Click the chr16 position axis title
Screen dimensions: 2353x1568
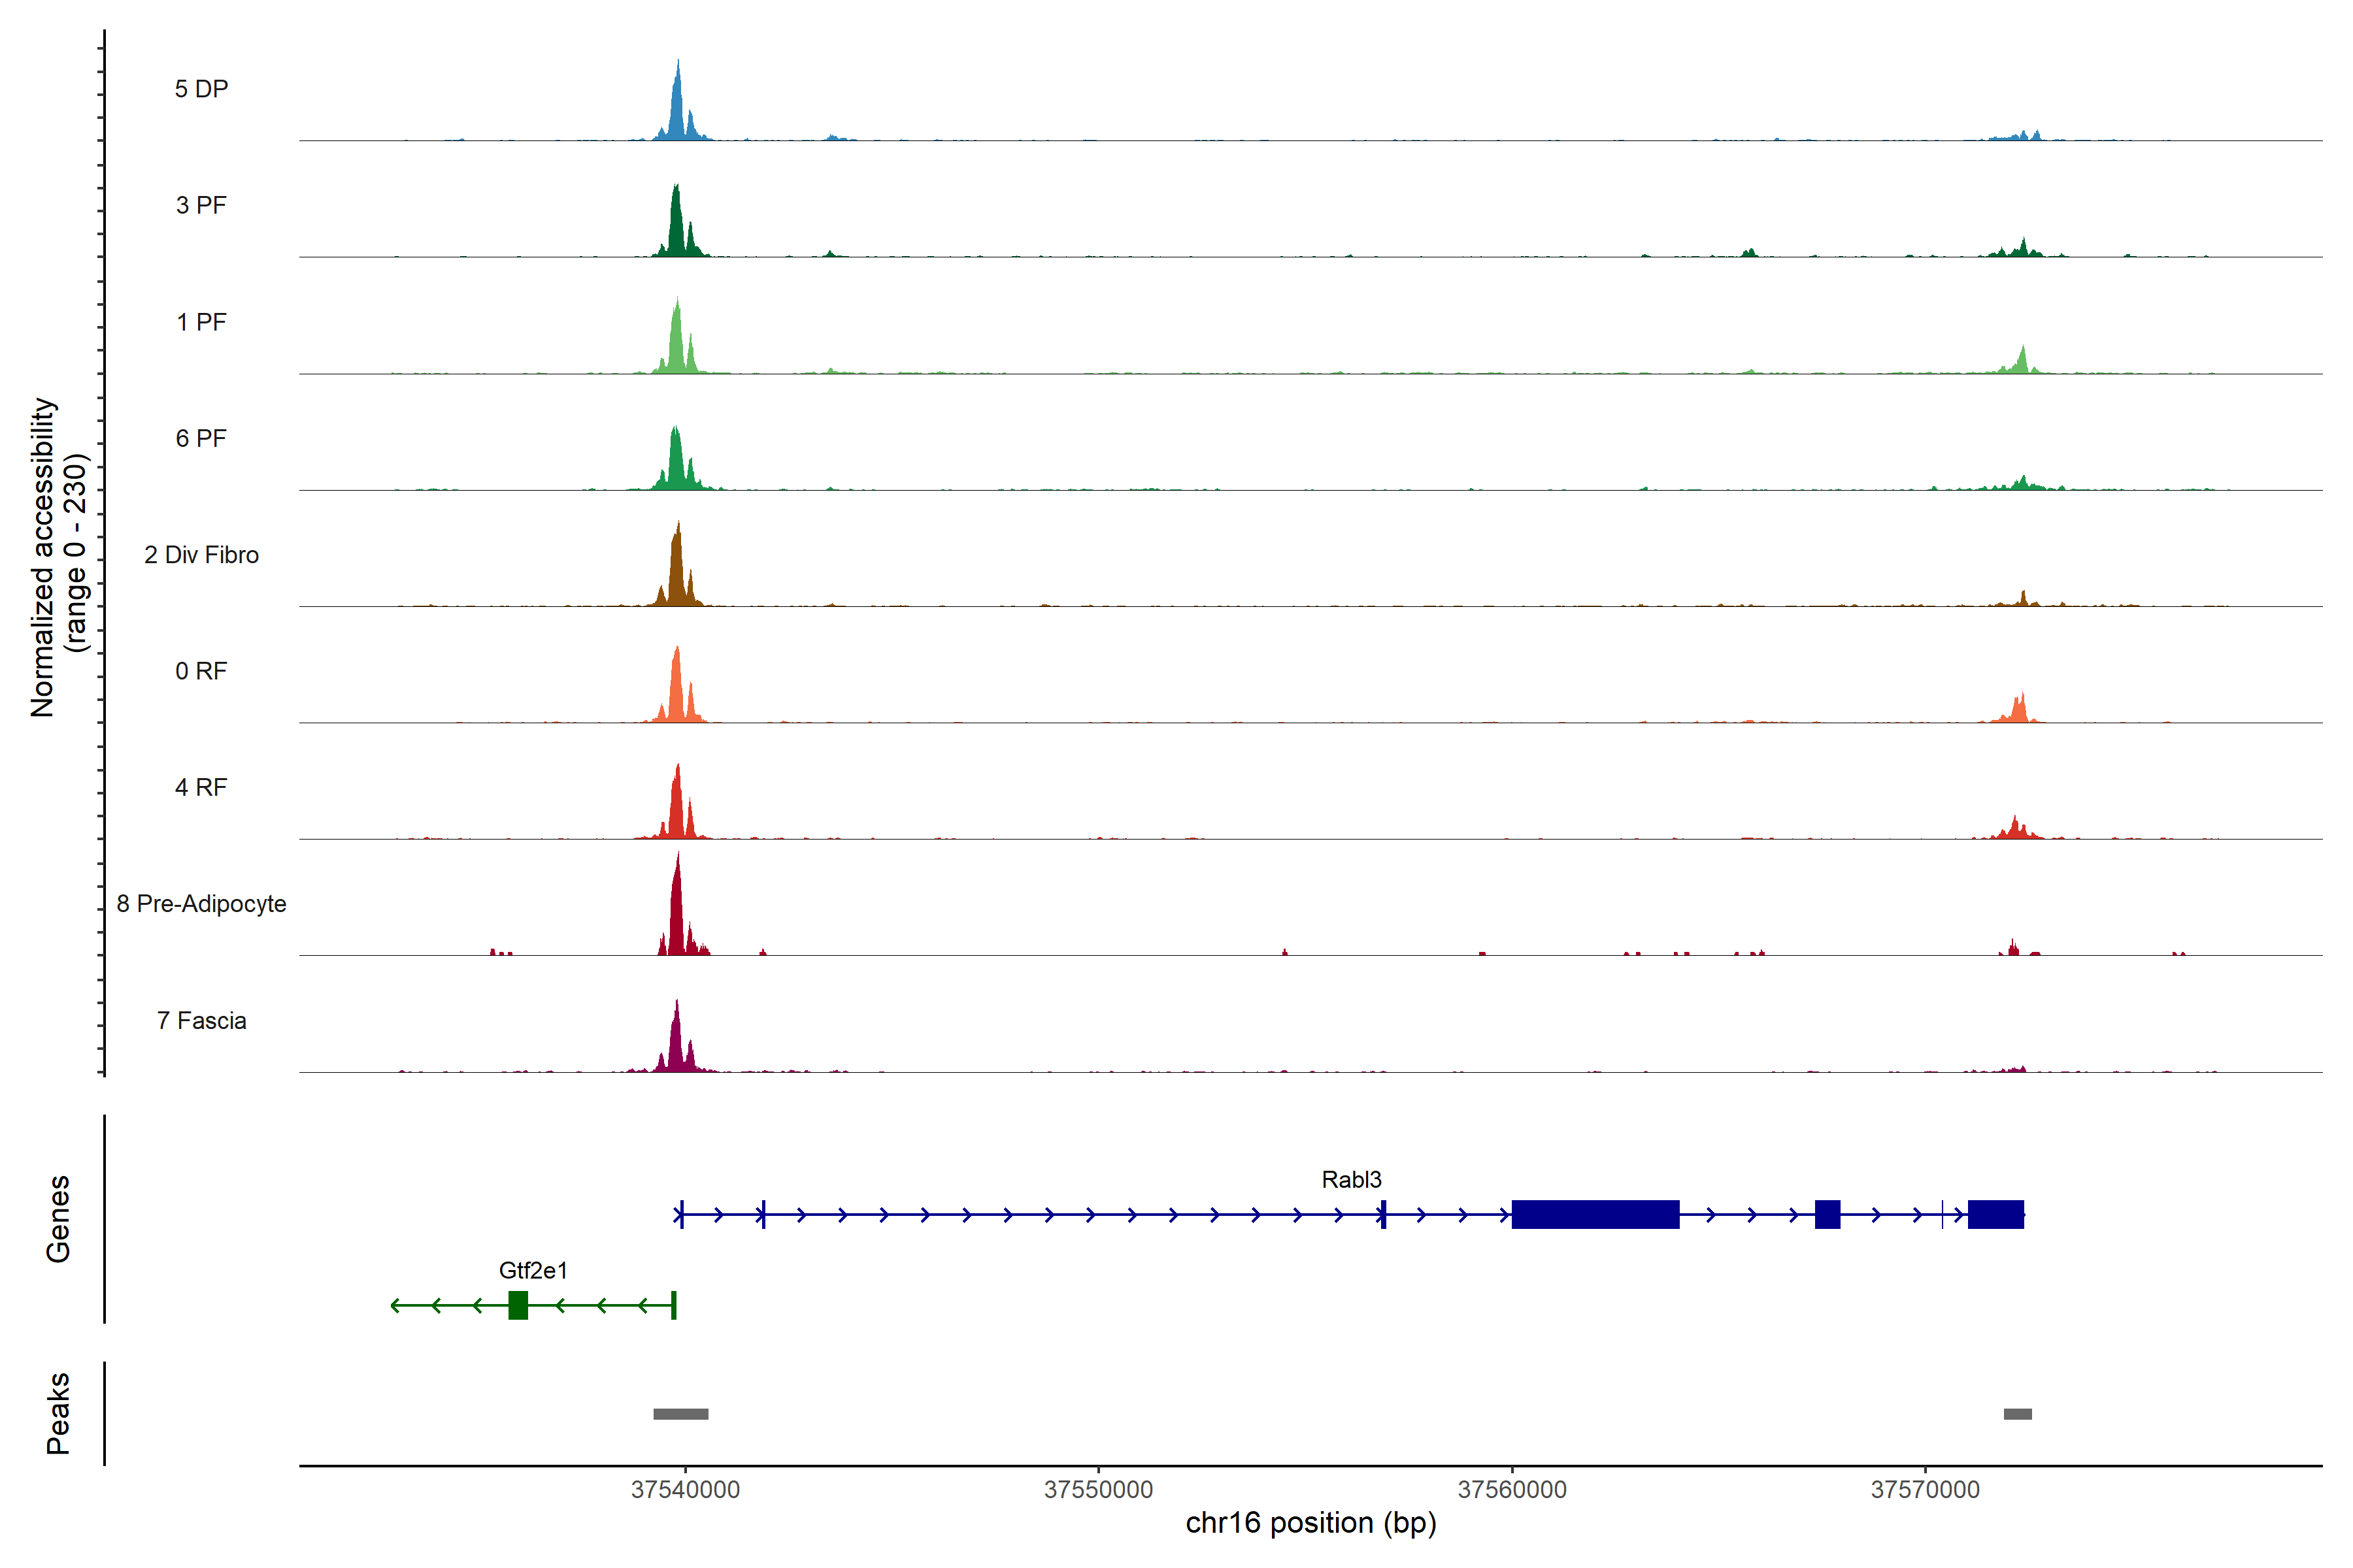1310,1523
